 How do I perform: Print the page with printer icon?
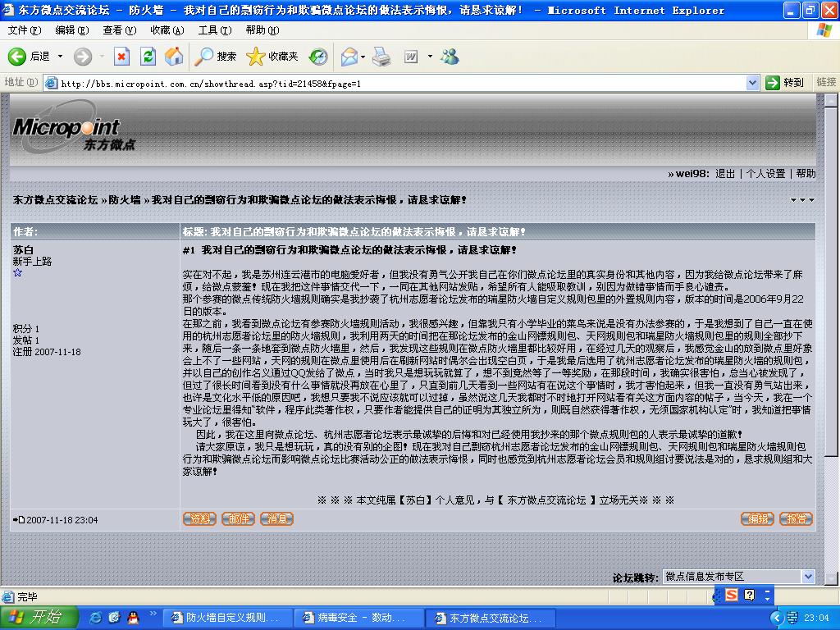pyautogui.click(x=381, y=57)
